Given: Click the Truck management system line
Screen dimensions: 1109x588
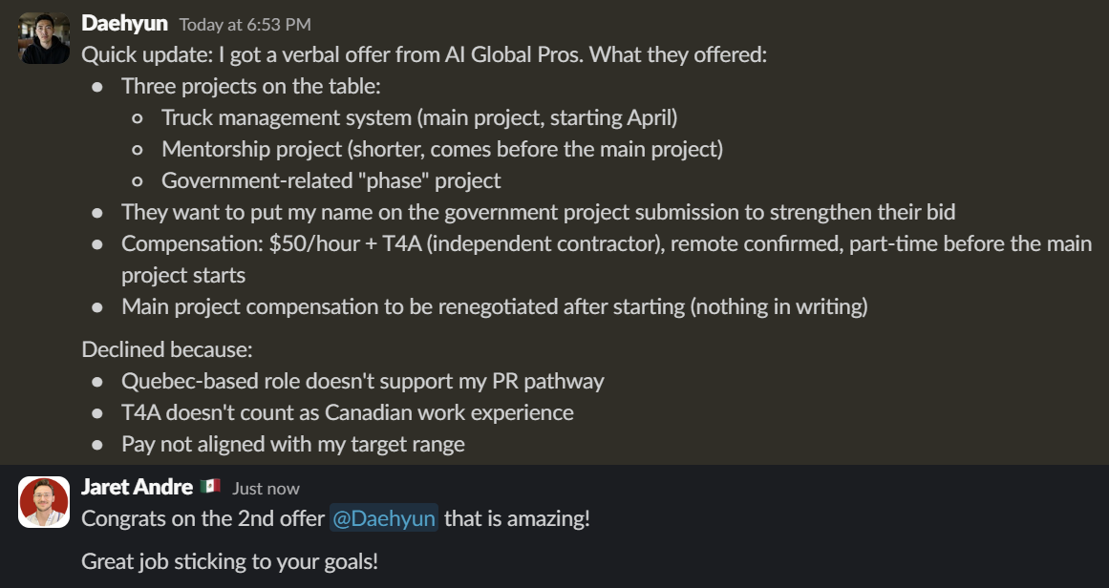Looking at the screenshot, I should coord(419,117).
